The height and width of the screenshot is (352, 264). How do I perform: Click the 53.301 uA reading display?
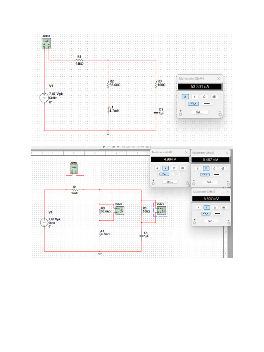(x=200, y=87)
